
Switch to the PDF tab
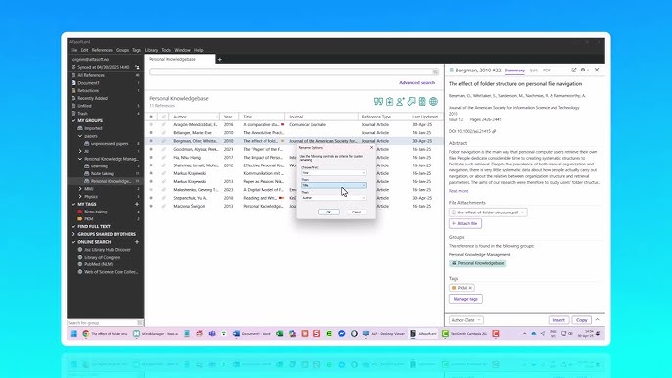547,71
